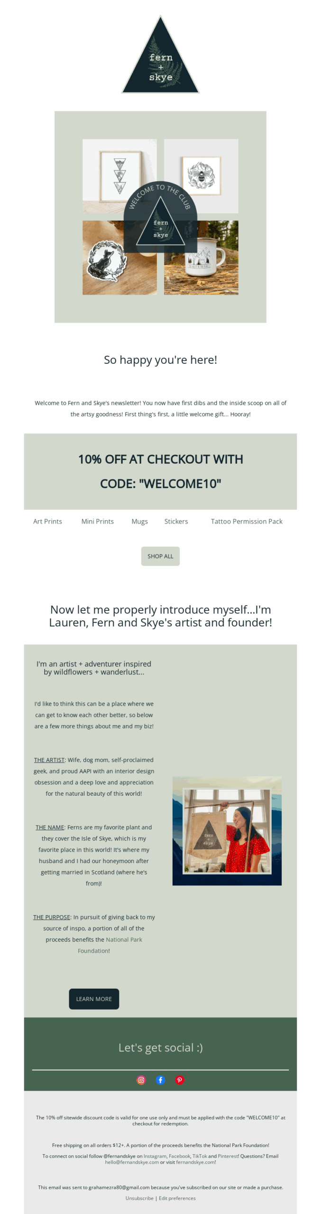Select Tattoo Permission Pack link
This screenshot has width=321, height=1214.
click(x=247, y=521)
